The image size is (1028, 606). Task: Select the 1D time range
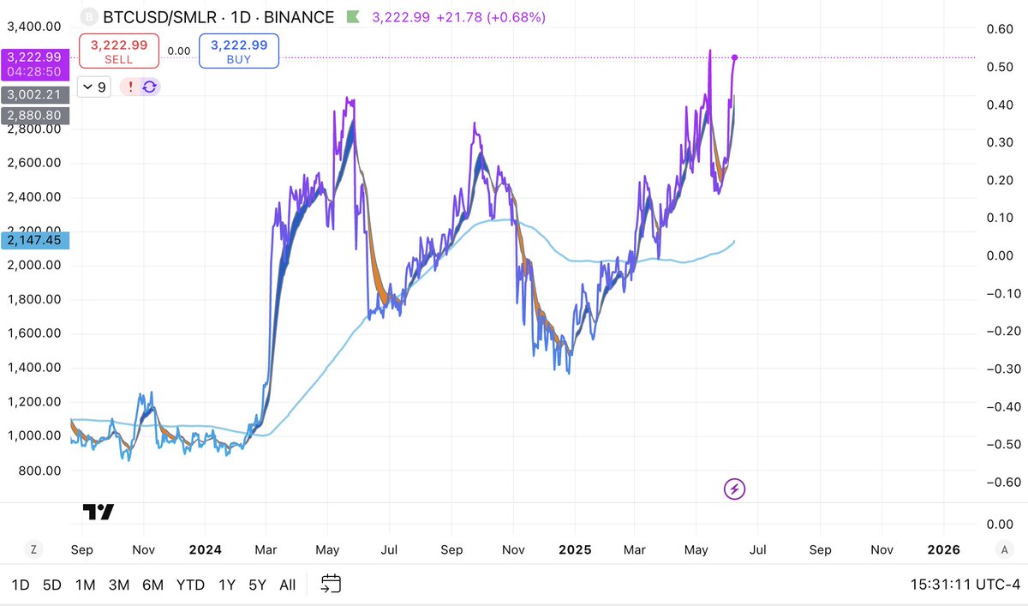[x=21, y=585]
